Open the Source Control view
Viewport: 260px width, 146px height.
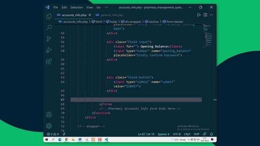click(x=49, y=39)
